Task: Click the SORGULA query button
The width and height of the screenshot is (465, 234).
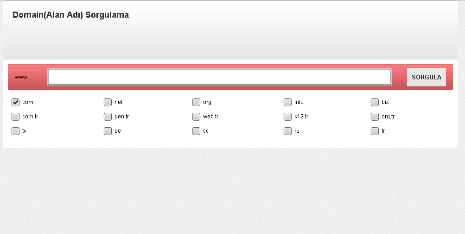Action: pyautogui.click(x=426, y=77)
